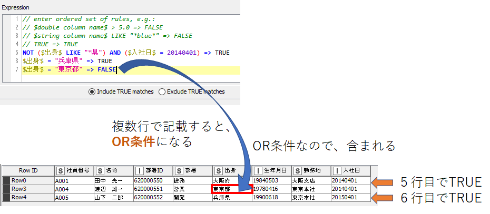Click the 入社日 column header
This screenshot has height=214, width=490.
tap(351, 171)
